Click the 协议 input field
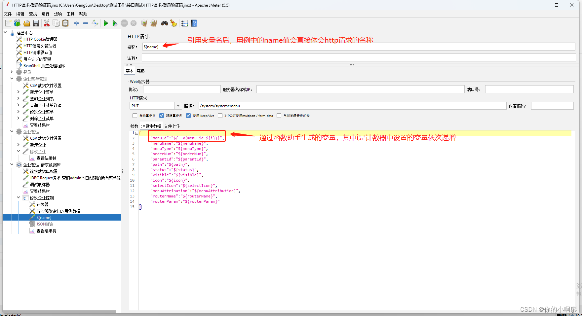The height and width of the screenshot is (316, 582). point(182,89)
